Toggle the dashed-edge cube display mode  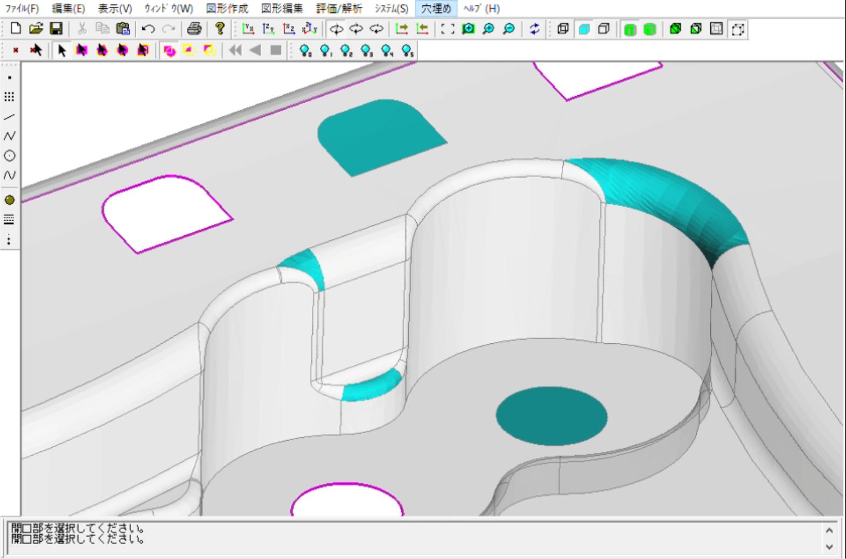click(738, 29)
